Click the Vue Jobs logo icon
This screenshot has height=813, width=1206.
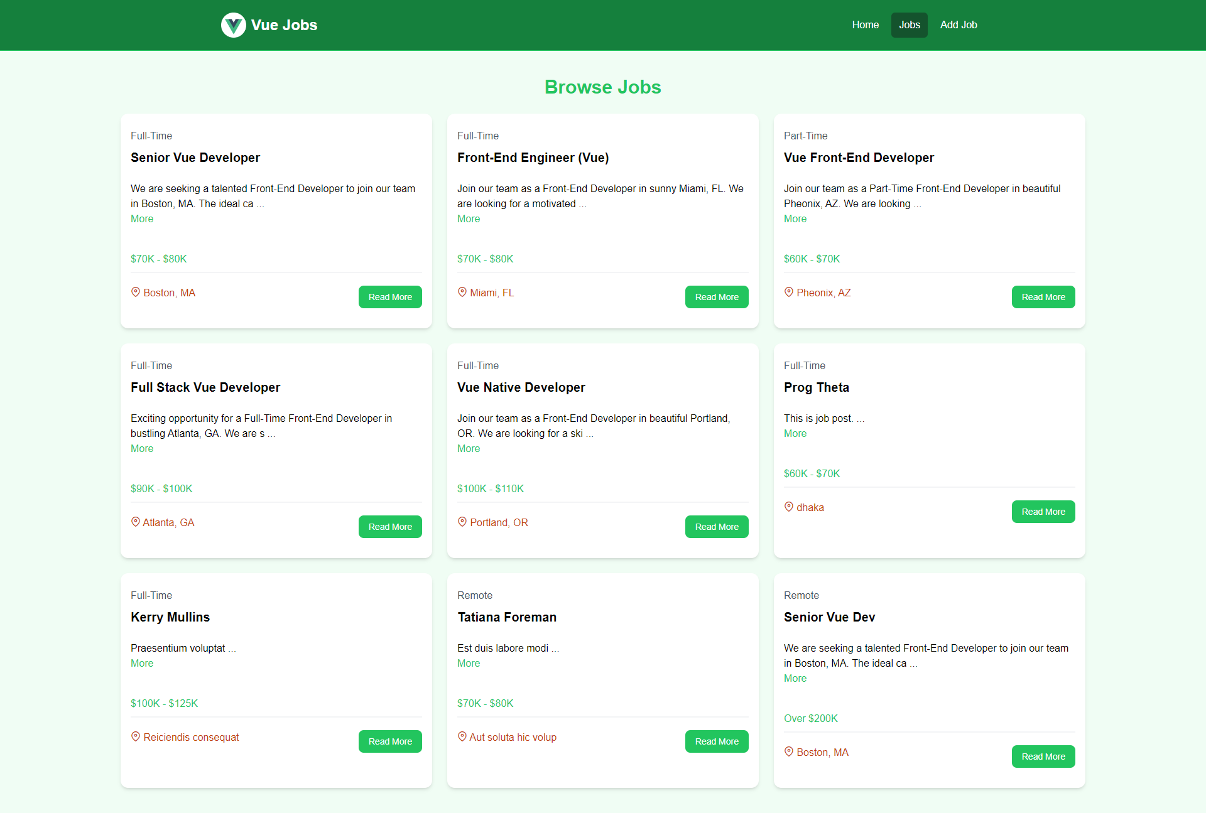coord(233,25)
